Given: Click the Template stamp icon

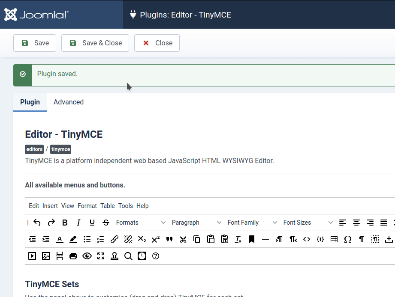Looking at the screenshot, I should point(115,256).
